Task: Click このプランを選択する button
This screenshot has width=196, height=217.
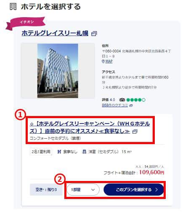Action: coord(134,190)
